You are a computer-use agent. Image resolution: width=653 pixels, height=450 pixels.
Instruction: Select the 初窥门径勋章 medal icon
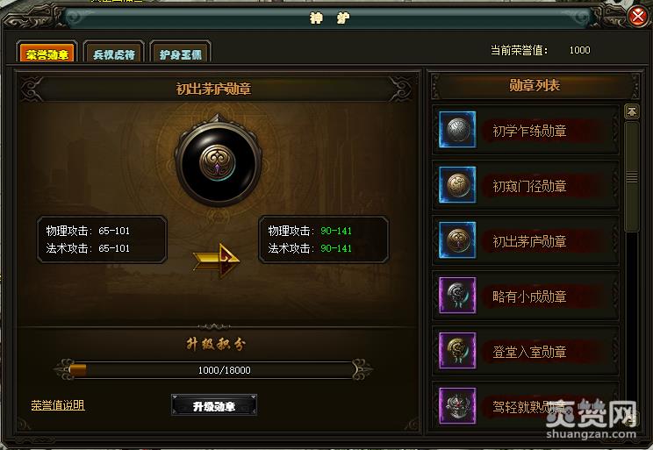point(457,185)
